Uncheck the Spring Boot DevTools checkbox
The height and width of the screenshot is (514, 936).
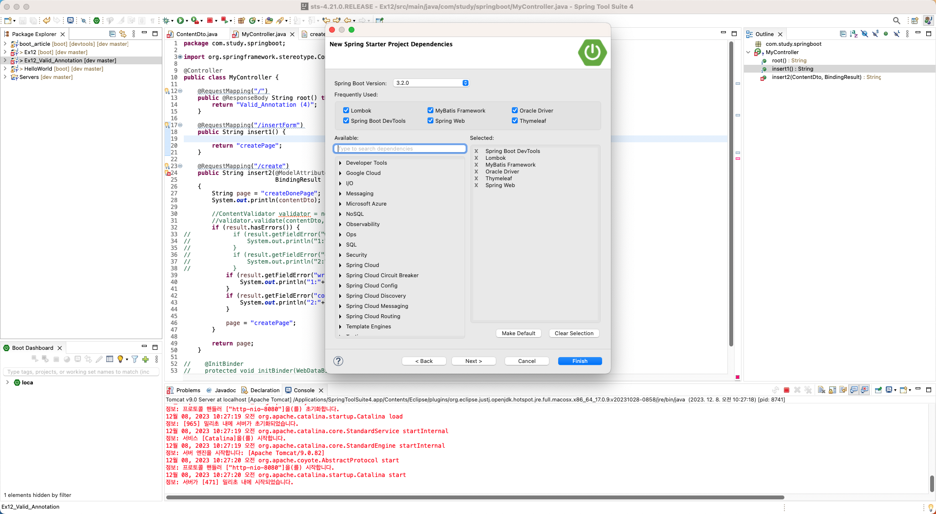coord(346,121)
